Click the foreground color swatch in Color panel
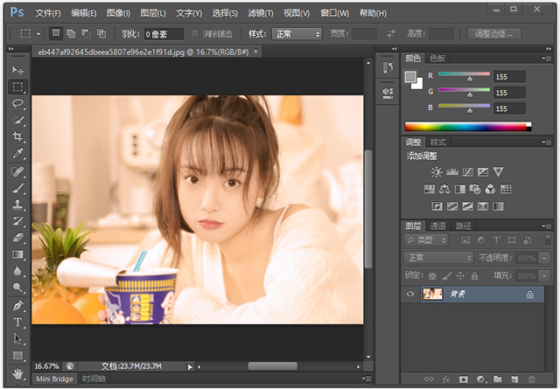560x389 pixels. [x=410, y=76]
